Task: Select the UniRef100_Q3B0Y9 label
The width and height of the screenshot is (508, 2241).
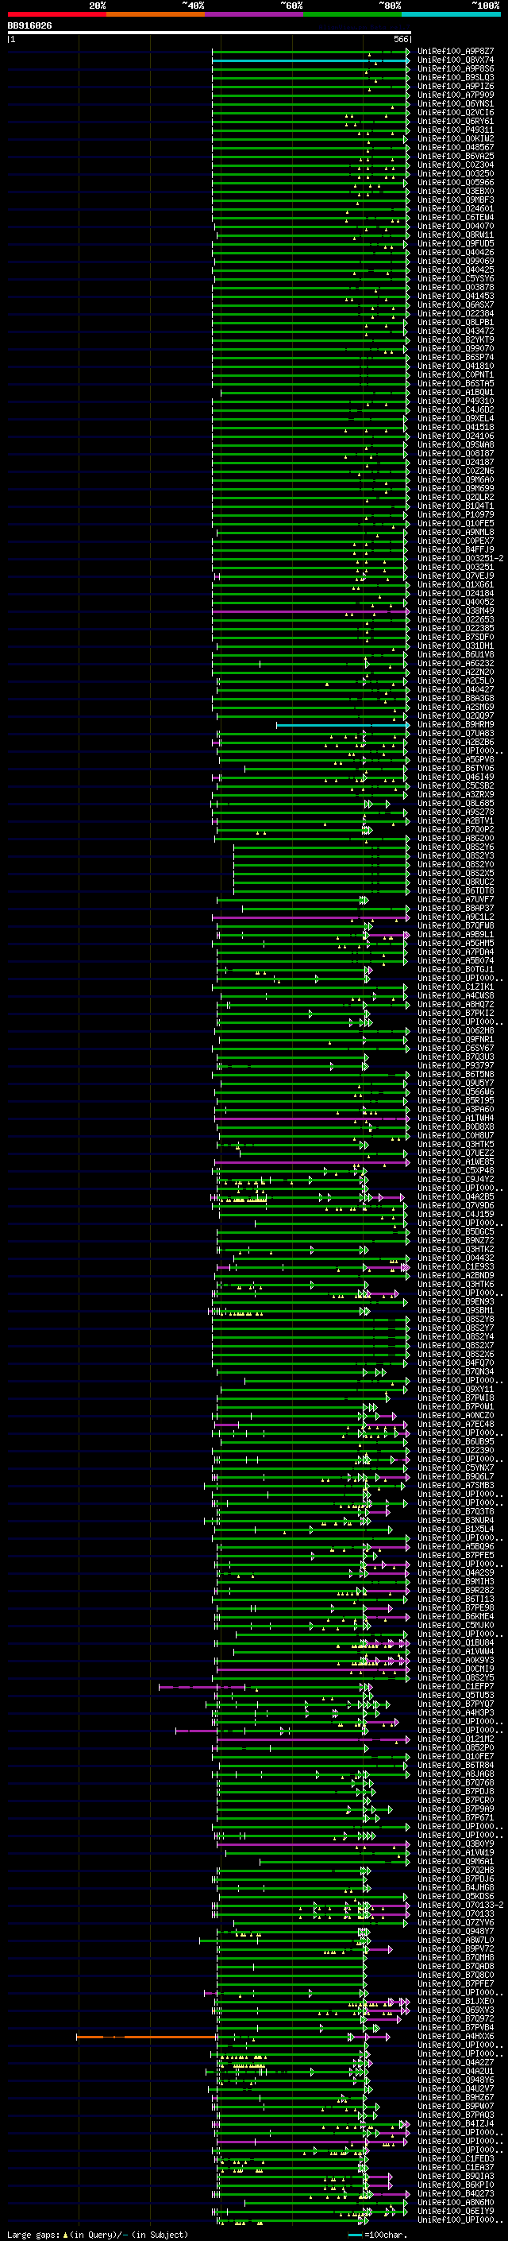Action: click(x=456, y=1844)
